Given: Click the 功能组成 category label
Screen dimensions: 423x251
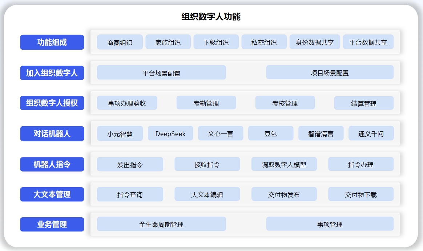Looking at the screenshot, I should [x=52, y=42].
